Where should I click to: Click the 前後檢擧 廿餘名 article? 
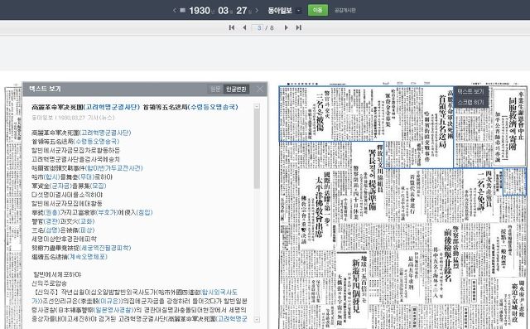[448, 255]
